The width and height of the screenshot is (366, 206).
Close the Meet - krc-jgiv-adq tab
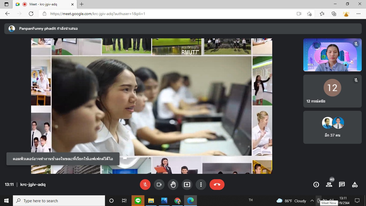(x=72, y=4)
